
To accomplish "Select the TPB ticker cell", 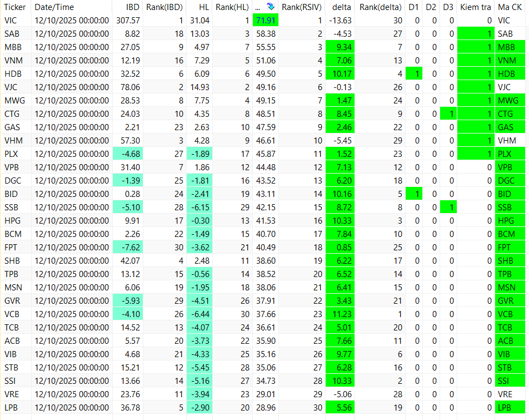I will [16, 274].
